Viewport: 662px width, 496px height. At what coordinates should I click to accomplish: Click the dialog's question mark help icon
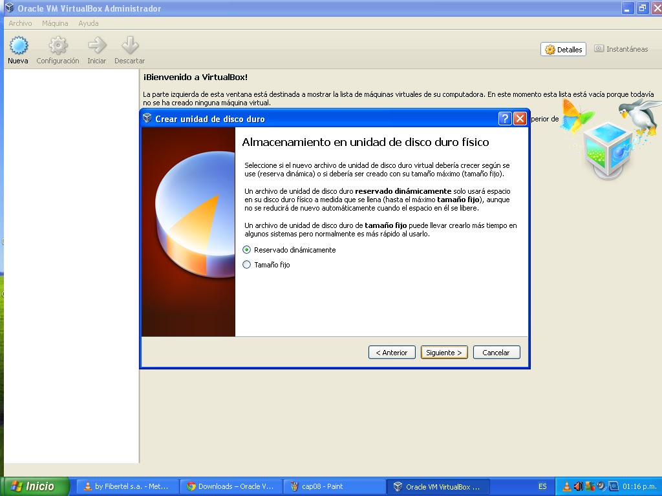505,119
